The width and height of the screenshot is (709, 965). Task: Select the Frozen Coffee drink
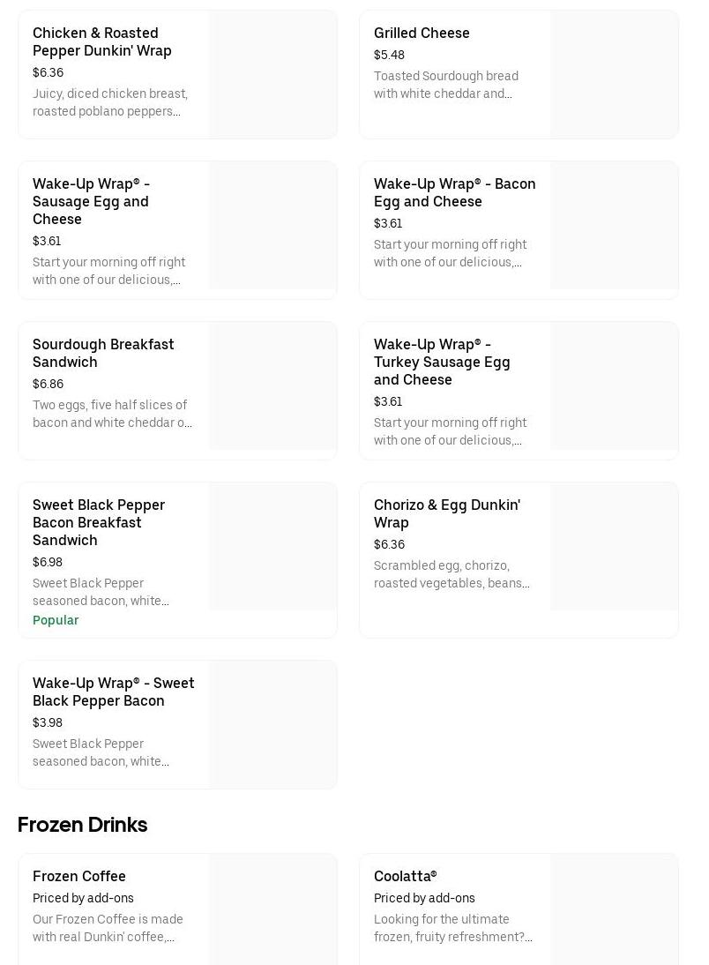pos(79,876)
